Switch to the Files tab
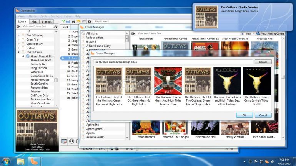 (x=34, y=21)
